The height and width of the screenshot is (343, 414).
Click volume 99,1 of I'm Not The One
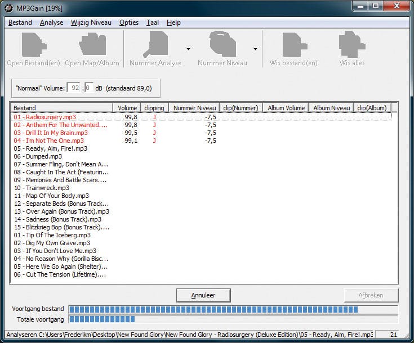[x=131, y=141]
